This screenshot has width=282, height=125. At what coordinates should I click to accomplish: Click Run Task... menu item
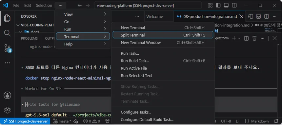coord(163,53)
